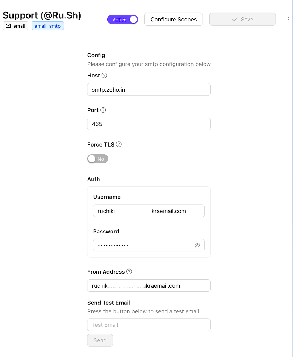Image resolution: width=293 pixels, height=357 pixels.
Task: Click the email_smtp tag
Action: point(48,26)
